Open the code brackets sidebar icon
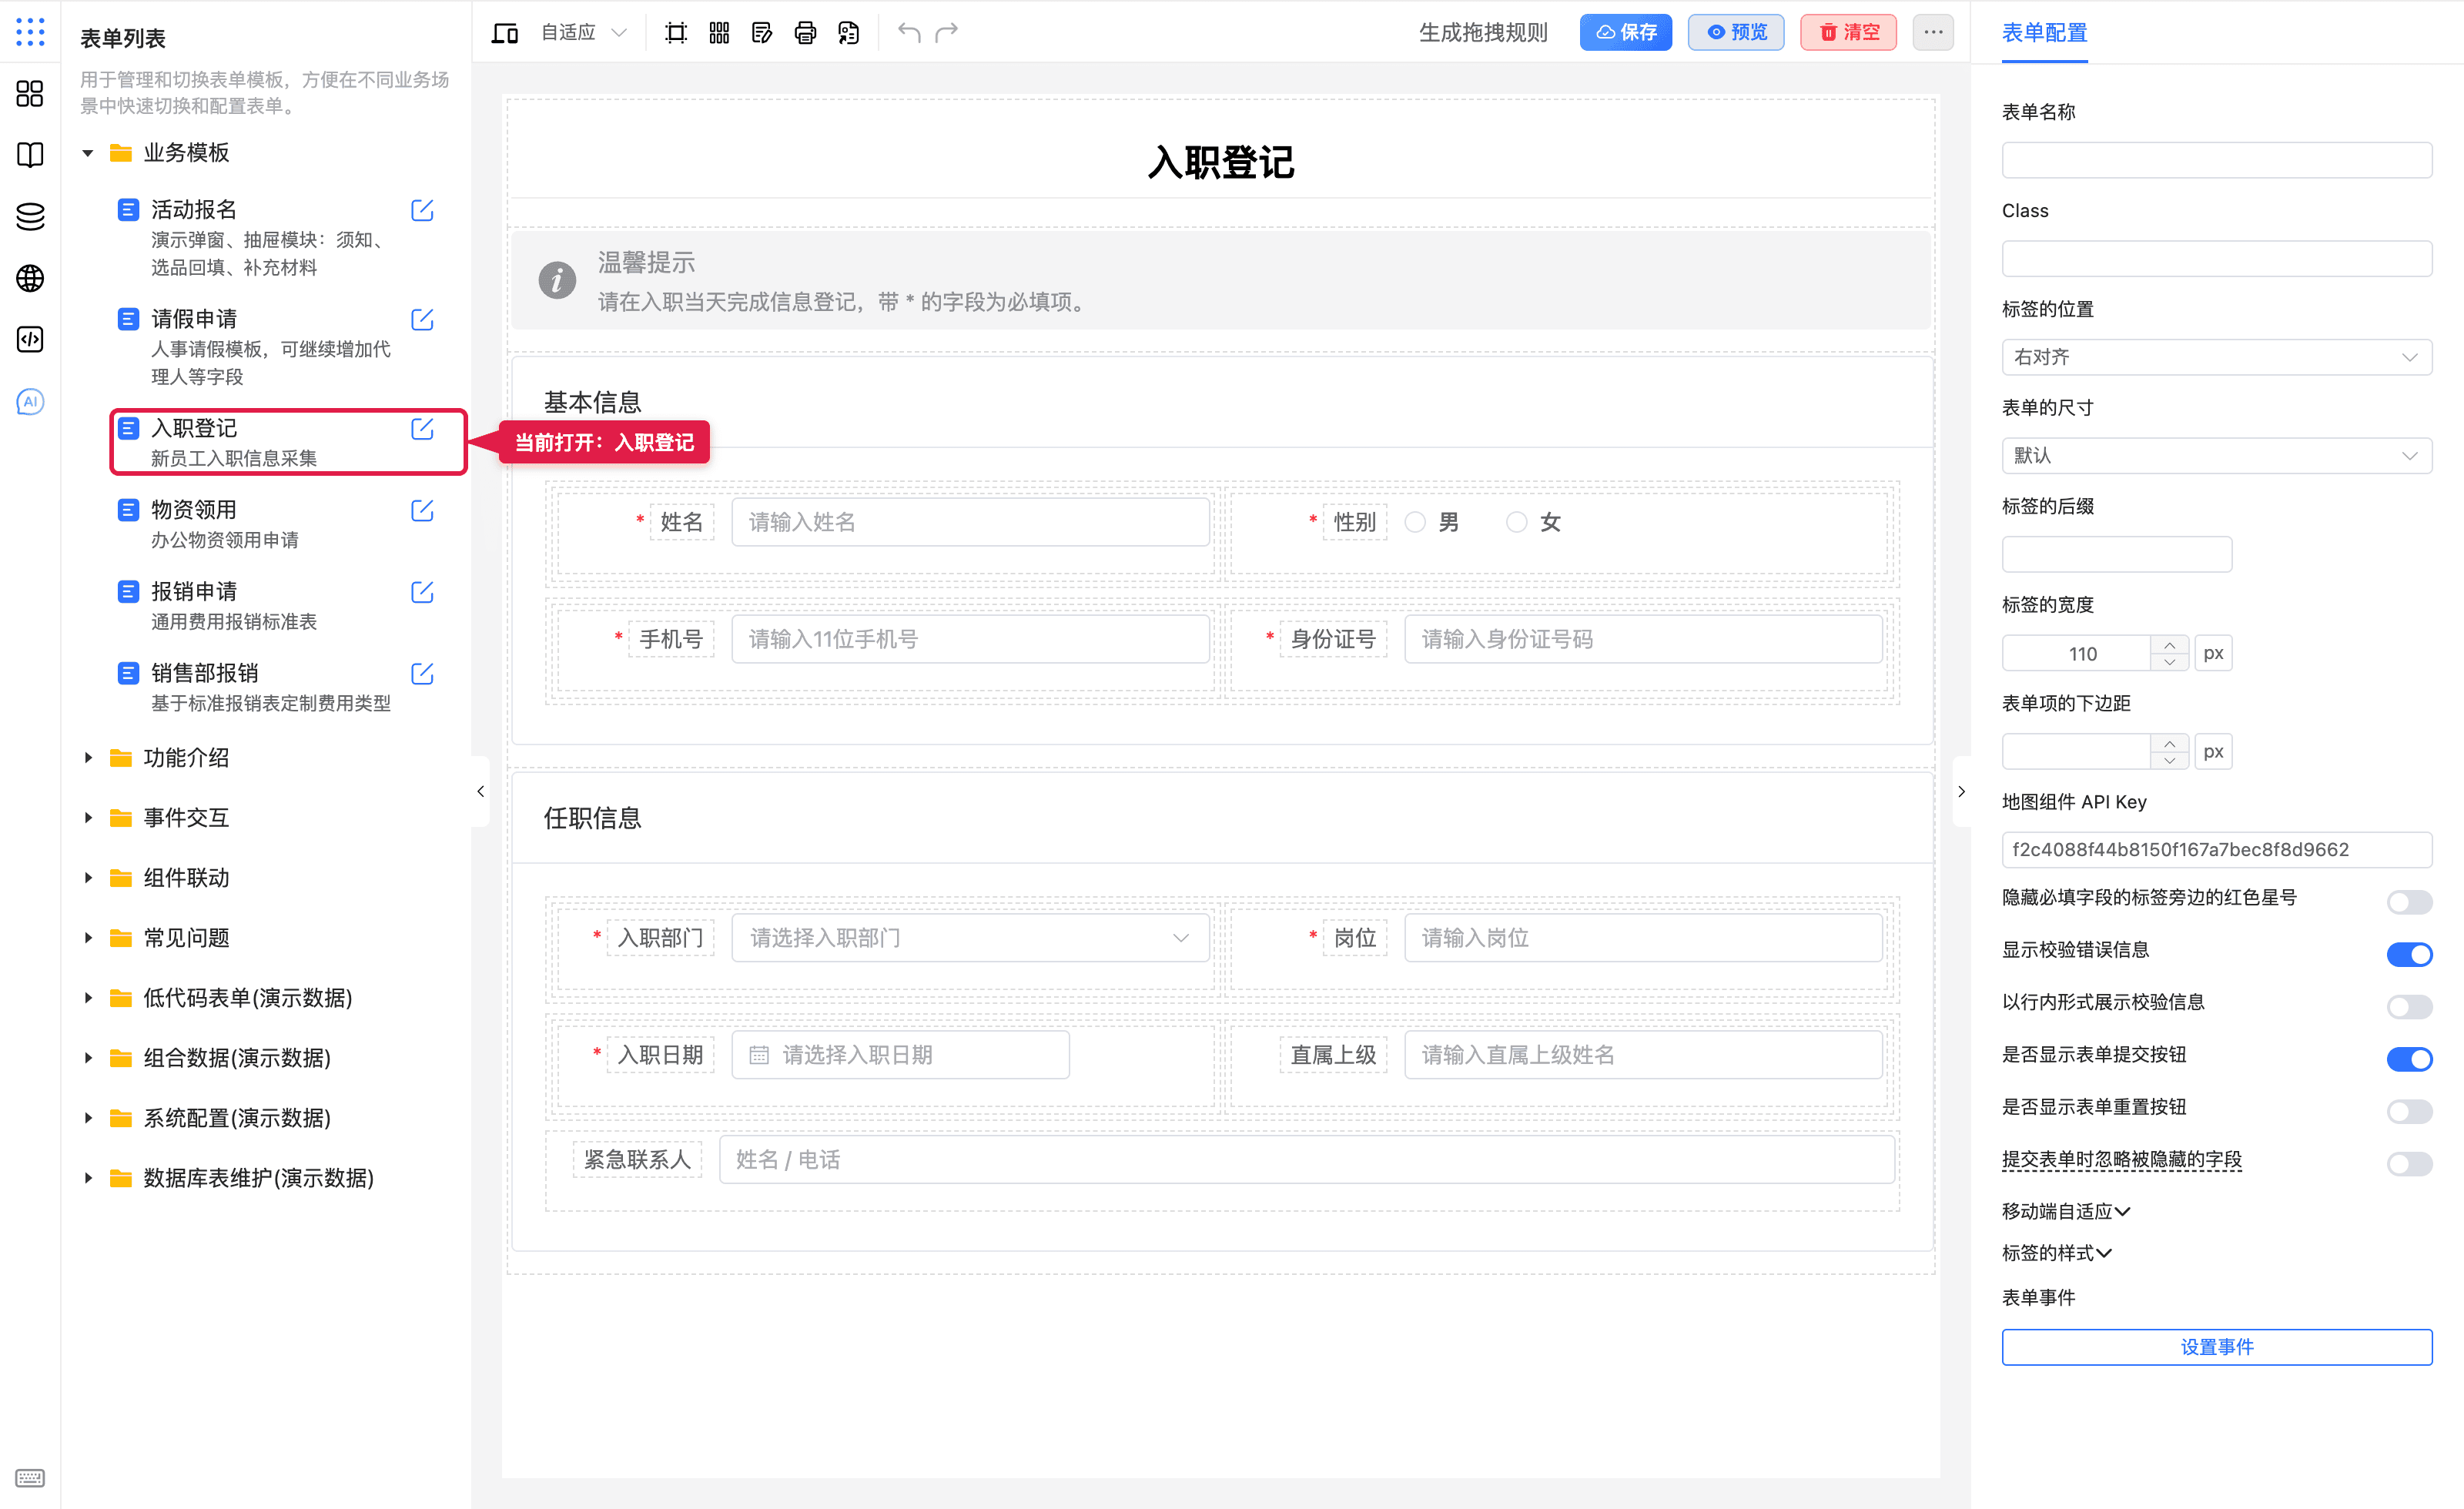2464x1509 pixels. [x=30, y=340]
